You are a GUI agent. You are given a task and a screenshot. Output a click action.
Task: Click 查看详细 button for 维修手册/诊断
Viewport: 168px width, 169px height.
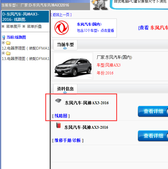pos(153,136)
